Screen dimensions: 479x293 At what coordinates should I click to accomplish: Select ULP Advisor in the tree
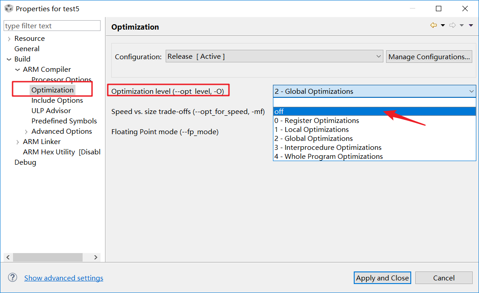[51, 111]
